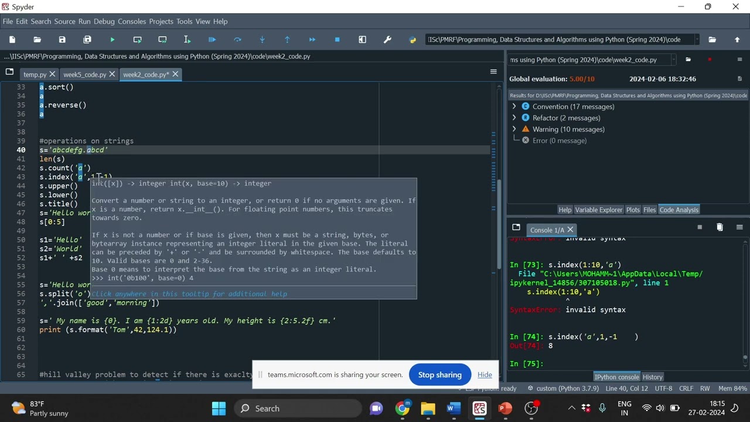The image size is (750, 422).
Task: Switch to the History tab
Action: coord(652,377)
